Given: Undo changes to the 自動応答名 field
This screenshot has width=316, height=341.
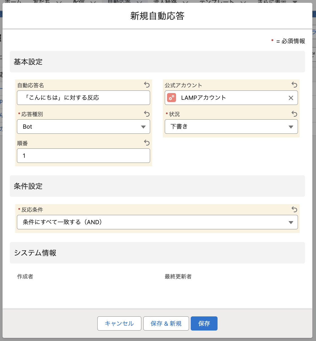Looking at the screenshot, I should tap(147, 85).
